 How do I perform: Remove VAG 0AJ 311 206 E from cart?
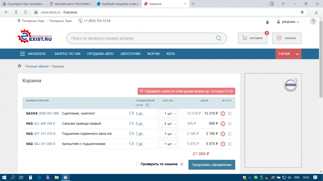(223, 144)
